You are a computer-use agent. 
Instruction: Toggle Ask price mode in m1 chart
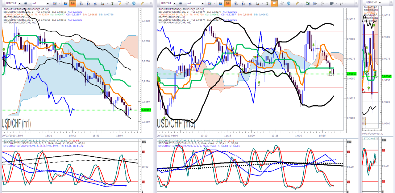click(73, 3)
